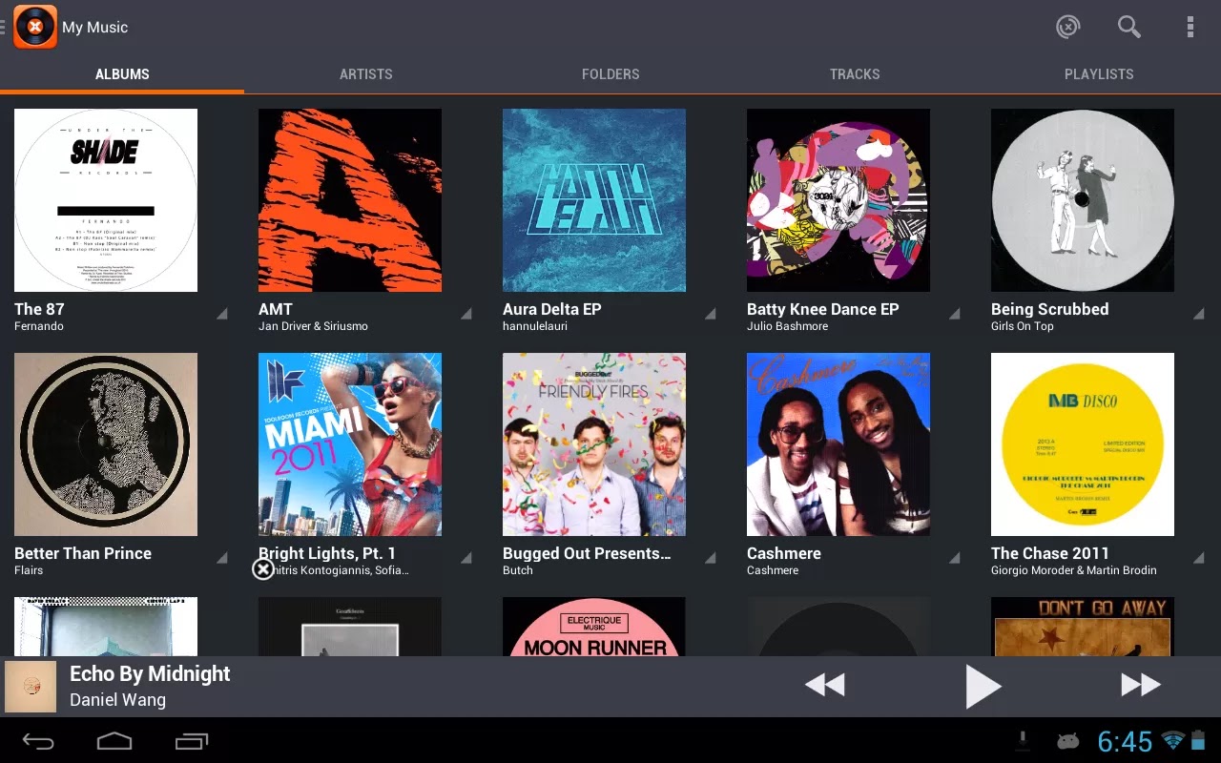Select the Girls On Top artist text

1023,326
